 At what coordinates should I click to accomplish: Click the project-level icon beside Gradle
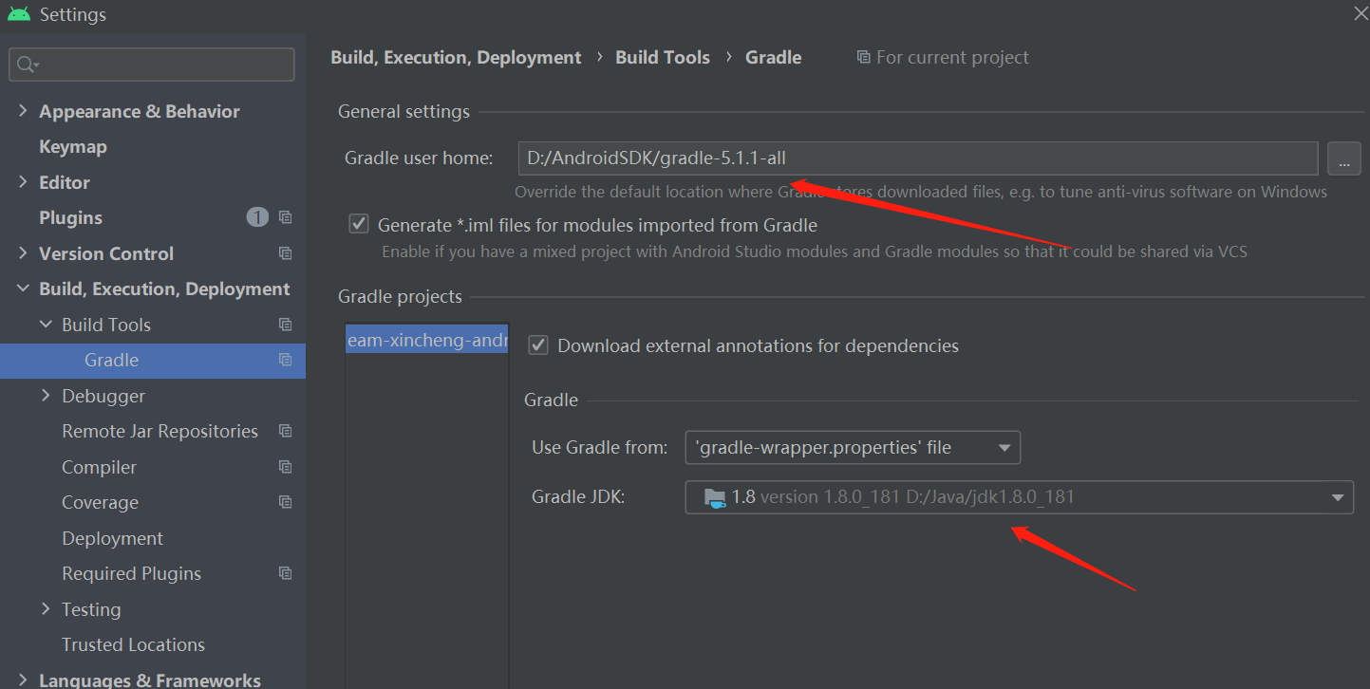(x=285, y=360)
